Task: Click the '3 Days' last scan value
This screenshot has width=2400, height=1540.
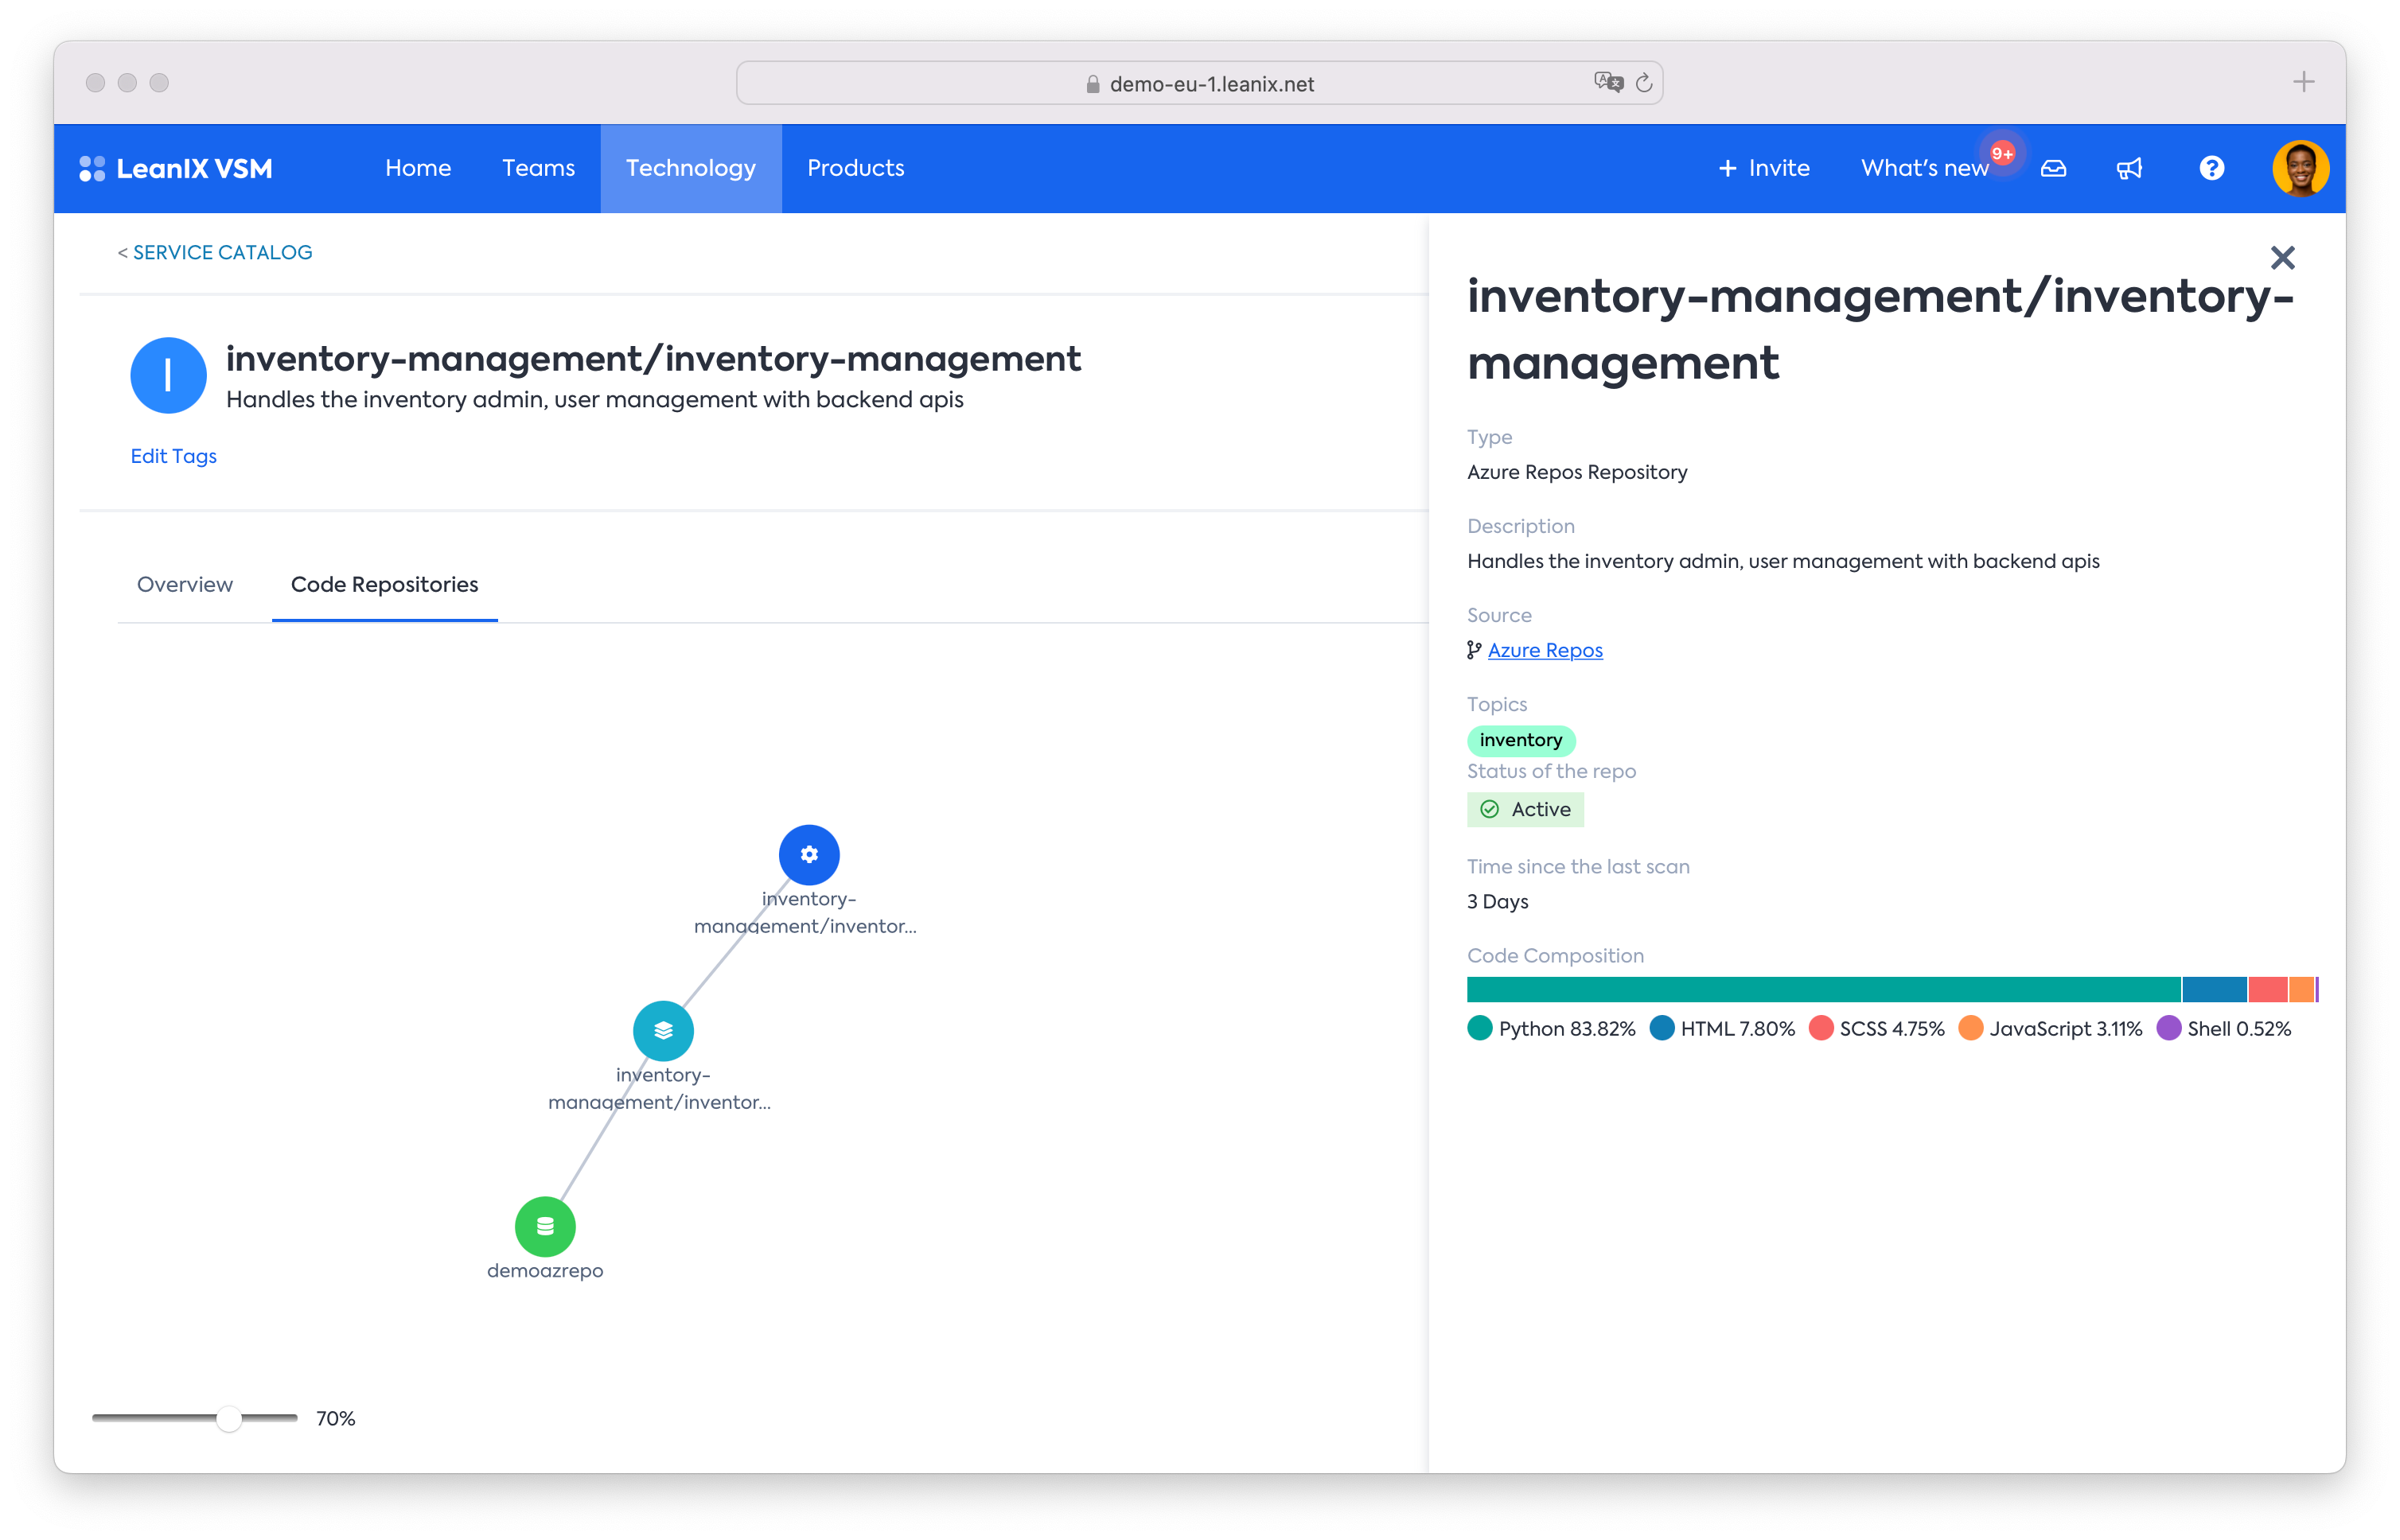Action: [1497, 901]
